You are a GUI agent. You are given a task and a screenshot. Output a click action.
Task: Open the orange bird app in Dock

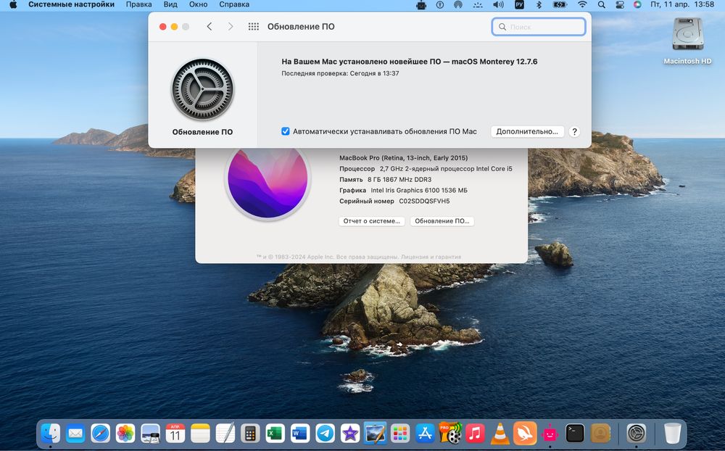pos(525,434)
